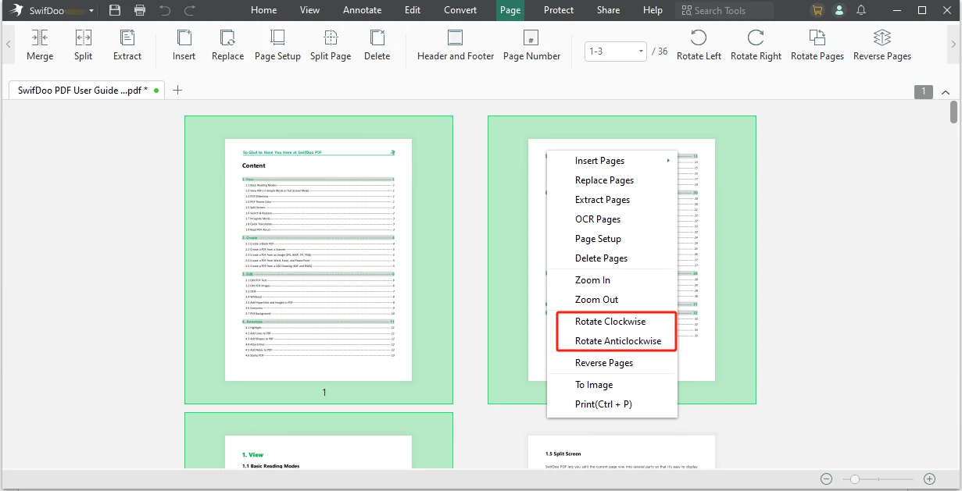Choose Reverse Pages in context menu

coord(612,363)
